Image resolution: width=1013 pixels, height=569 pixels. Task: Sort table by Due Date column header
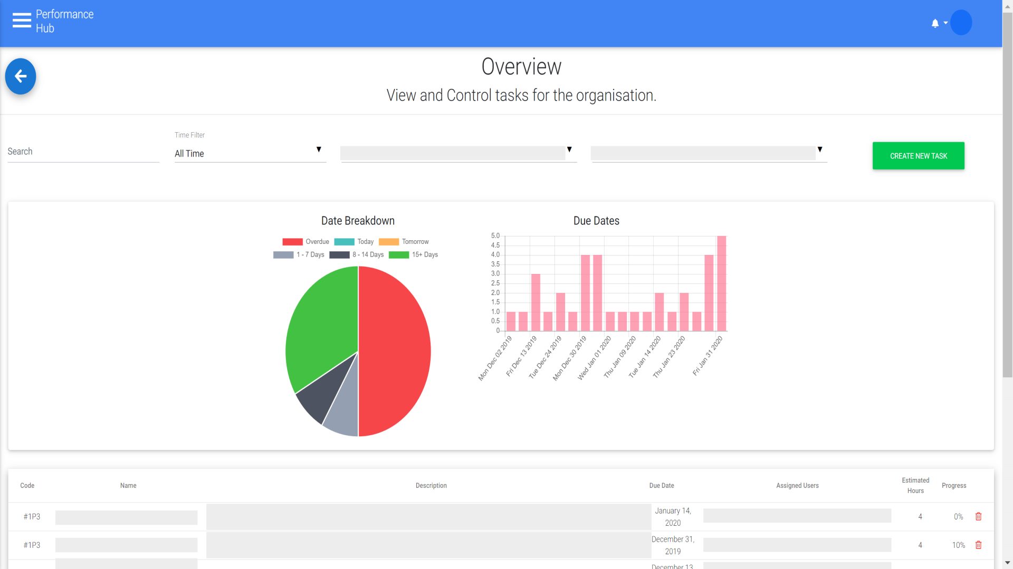[x=661, y=486]
